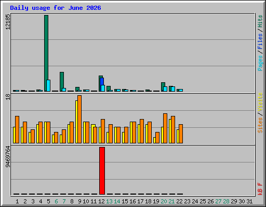
Task: Click day label 18 on x-axis
Action: [148, 201]
